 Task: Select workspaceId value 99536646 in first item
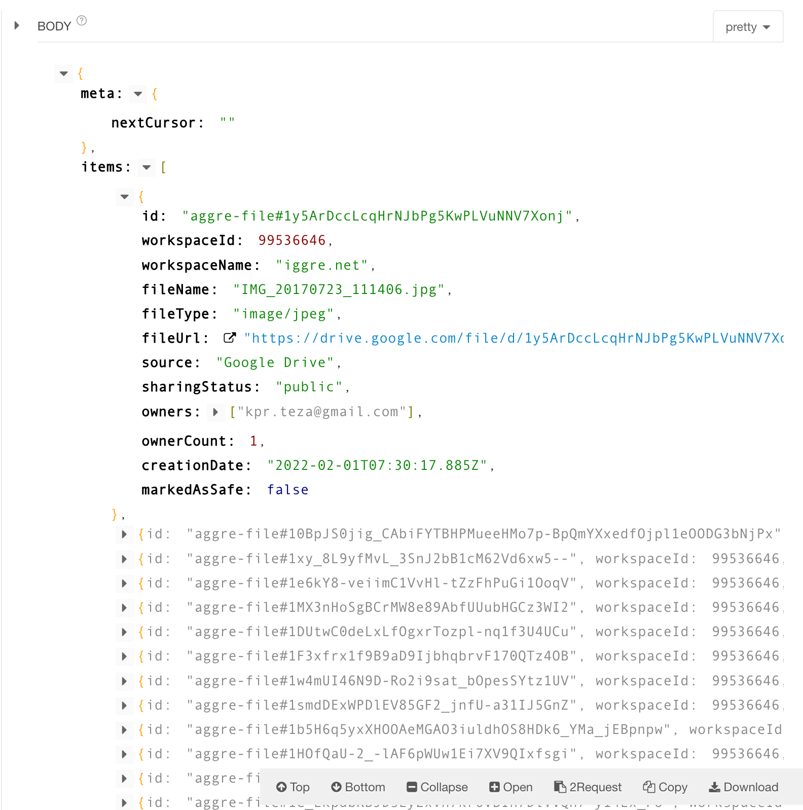click(x=292, y=240)
